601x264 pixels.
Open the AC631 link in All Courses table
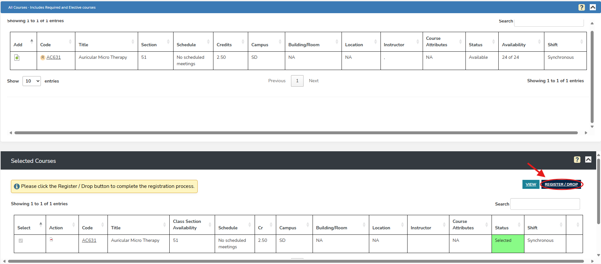(x=53, y=57)
